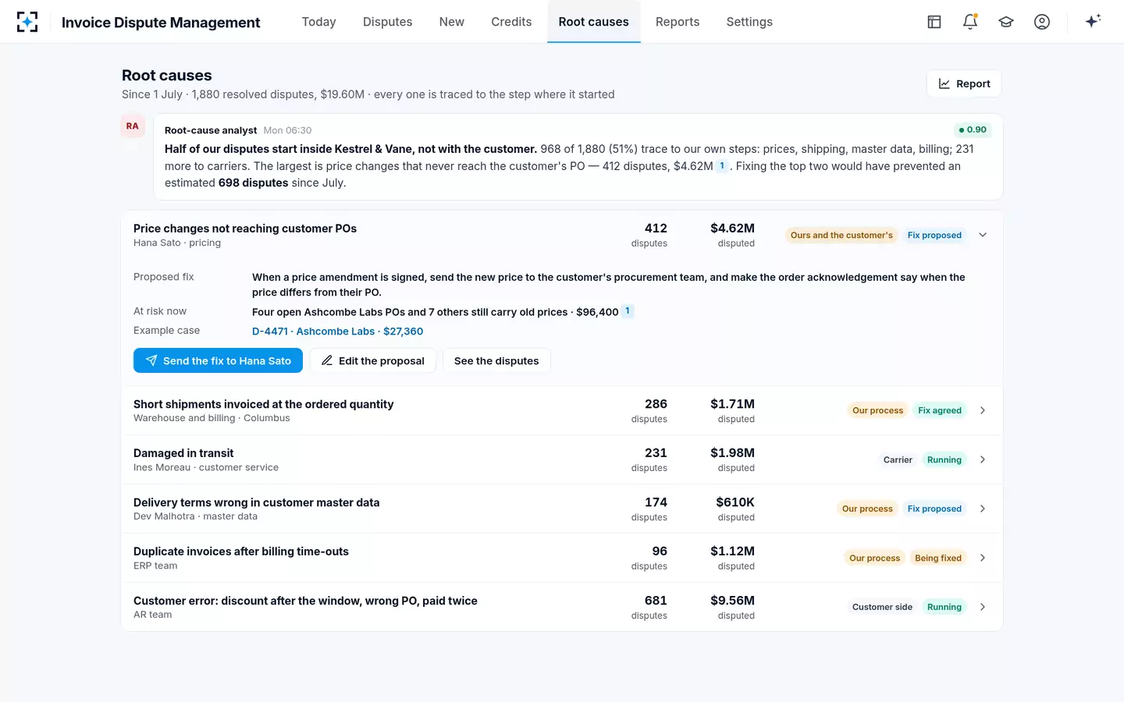Open the Disputes tab
1124x702 pixels.
point(388,22)
